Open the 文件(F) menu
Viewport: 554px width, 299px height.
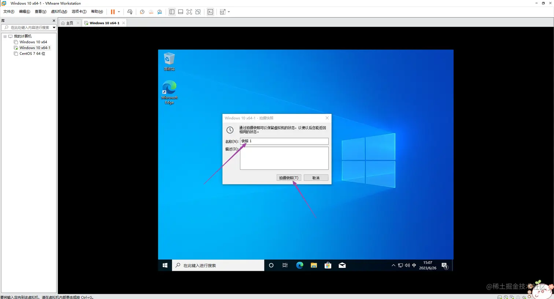tap(8, 12)
